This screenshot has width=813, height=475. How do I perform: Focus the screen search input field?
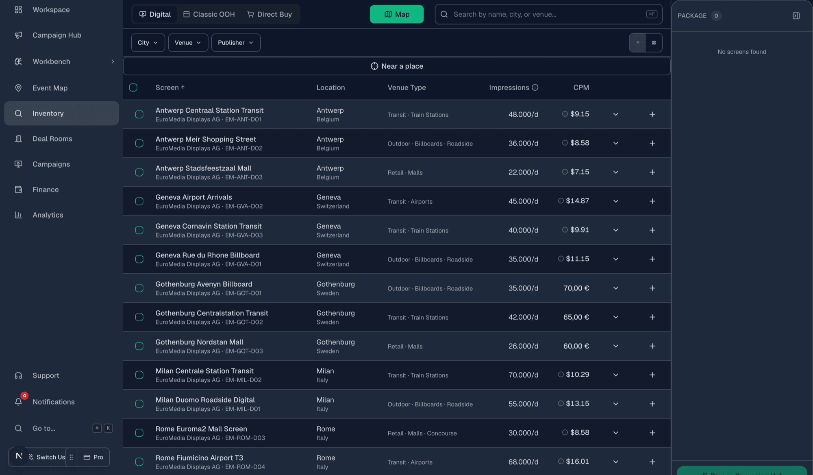548,14
